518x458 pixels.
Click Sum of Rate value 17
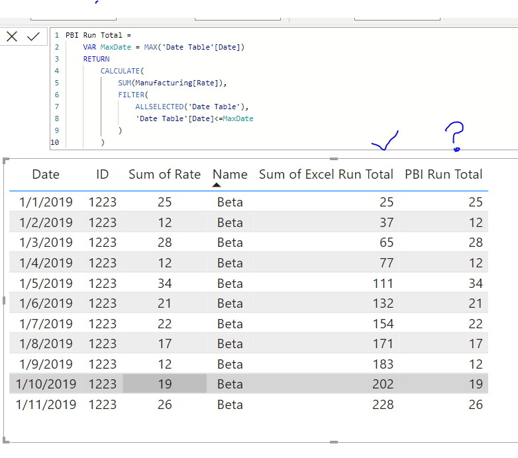click(x=164, y=343)
